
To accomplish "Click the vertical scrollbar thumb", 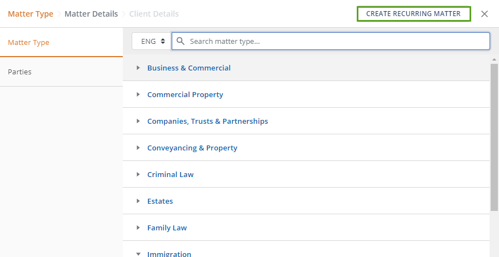I will [x=494, y=137].
